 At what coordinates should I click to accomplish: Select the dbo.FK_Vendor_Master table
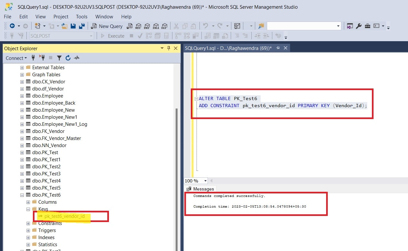[57, 138]
